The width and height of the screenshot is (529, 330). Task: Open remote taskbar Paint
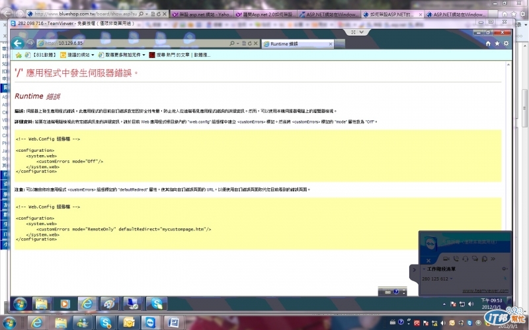tap(109, 304)
